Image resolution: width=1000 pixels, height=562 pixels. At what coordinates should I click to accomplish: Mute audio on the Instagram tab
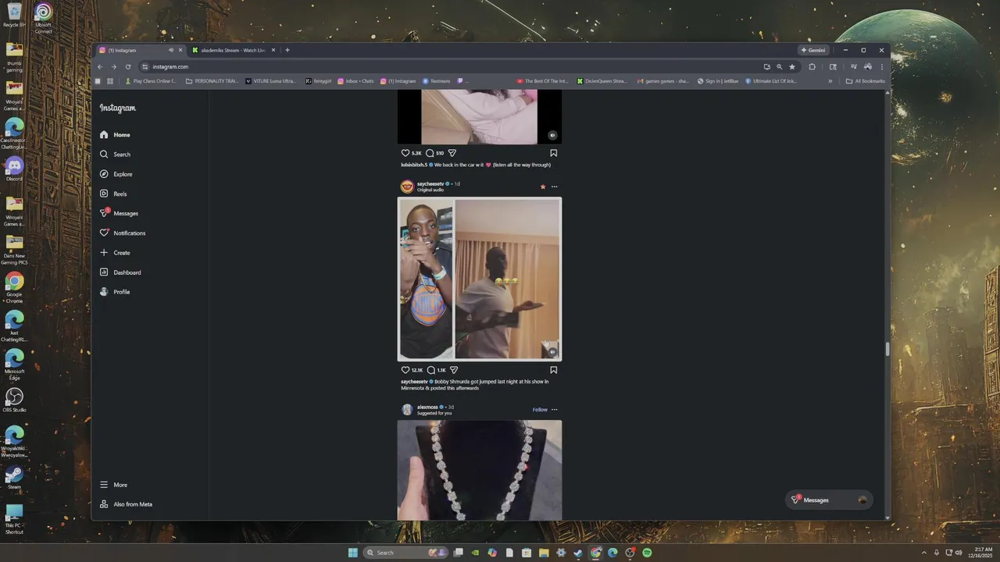point(171,50)
